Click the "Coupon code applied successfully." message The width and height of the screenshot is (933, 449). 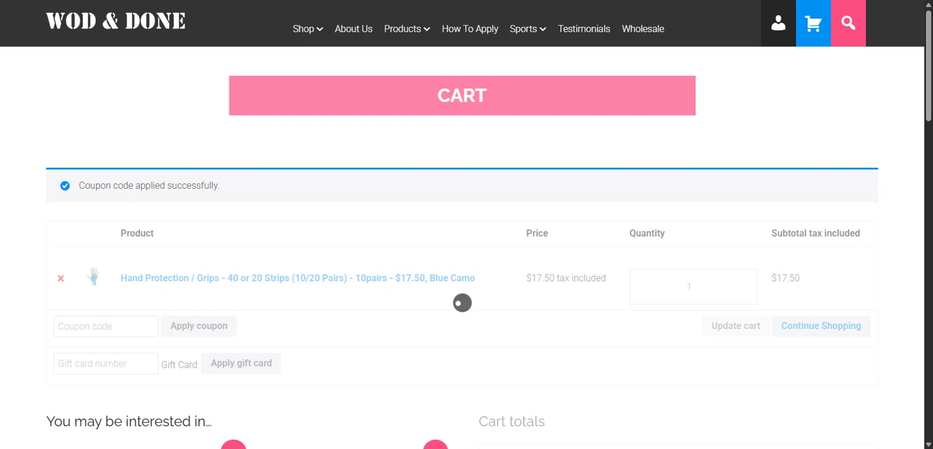coord(149,186)
